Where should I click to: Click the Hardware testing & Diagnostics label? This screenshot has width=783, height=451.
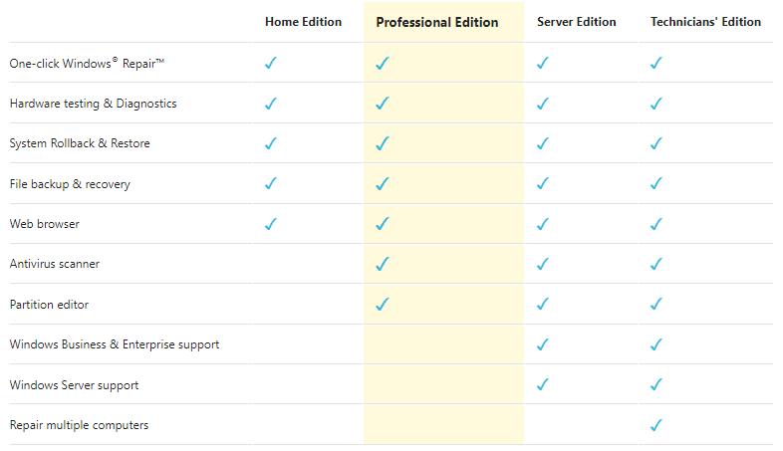coord(93,104)
